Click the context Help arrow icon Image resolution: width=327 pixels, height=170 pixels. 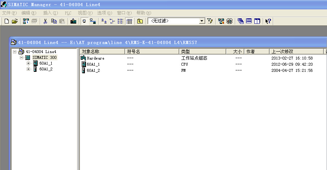[x=268, y=21]
